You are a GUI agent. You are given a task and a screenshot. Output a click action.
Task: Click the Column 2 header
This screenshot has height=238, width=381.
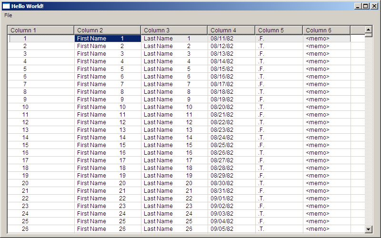[x=107, y=30]
